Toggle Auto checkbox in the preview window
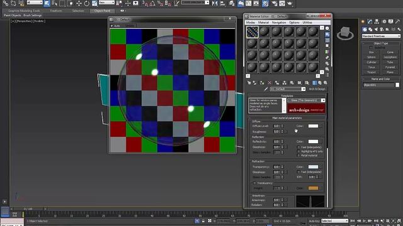The width and height of the screenshot is (403, 226). 111,26
